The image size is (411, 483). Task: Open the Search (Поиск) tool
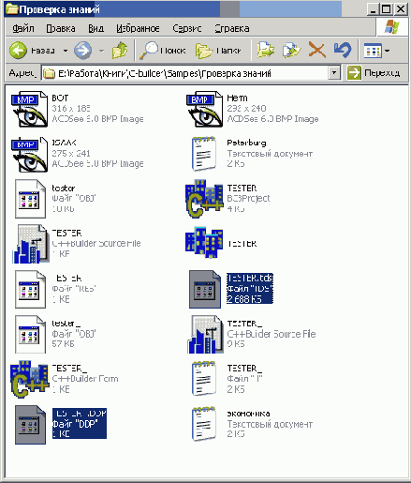coord(163,51)
